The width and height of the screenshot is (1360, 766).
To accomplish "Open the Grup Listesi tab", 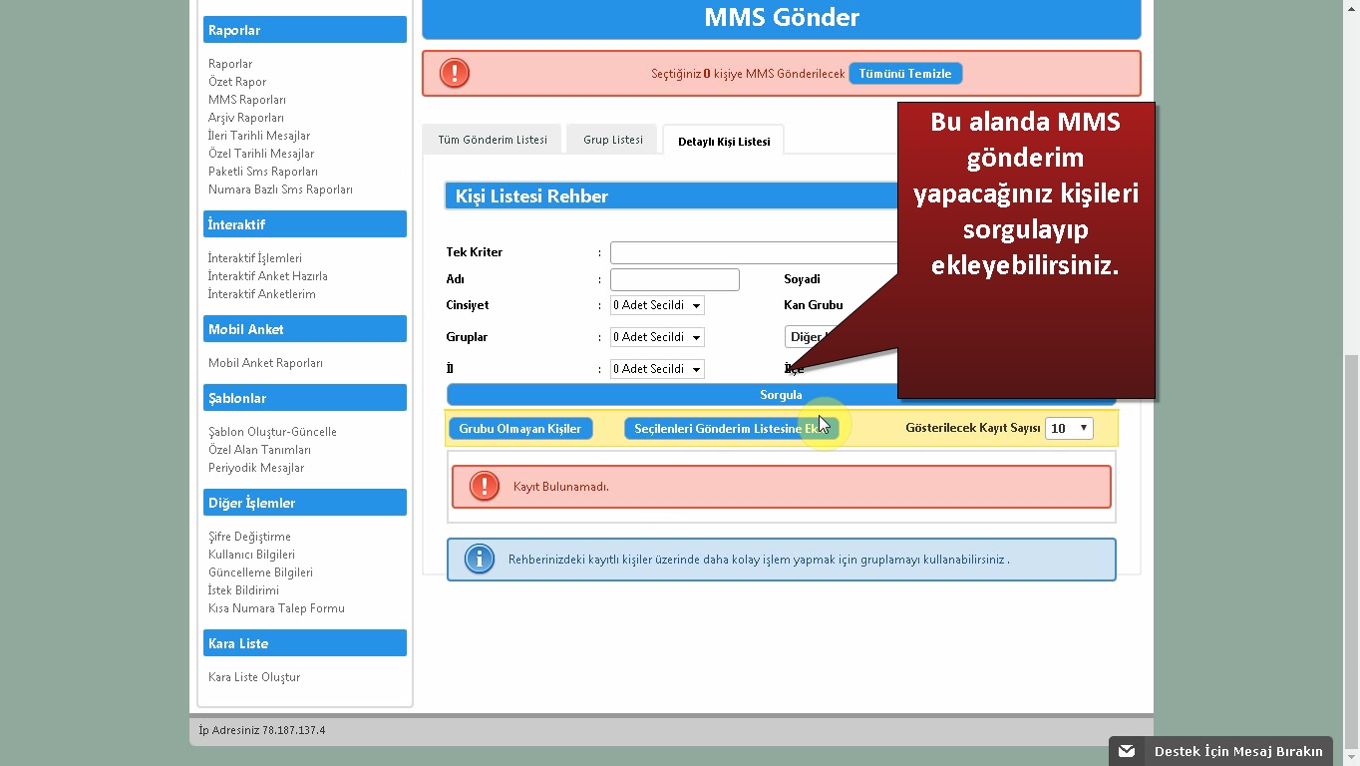I will (613, 140).
